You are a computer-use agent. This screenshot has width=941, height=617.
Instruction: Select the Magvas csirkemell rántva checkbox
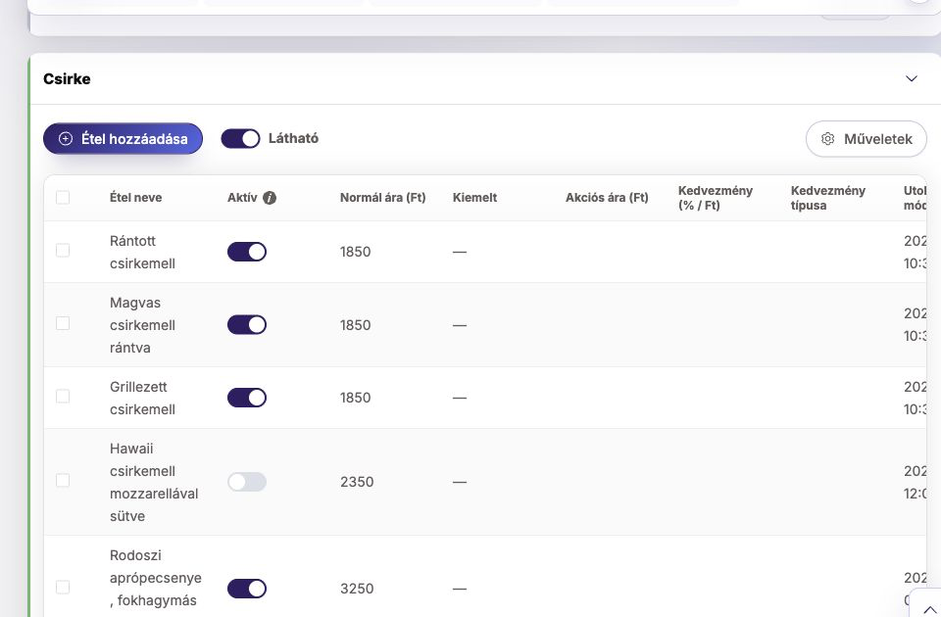[63, 323]
